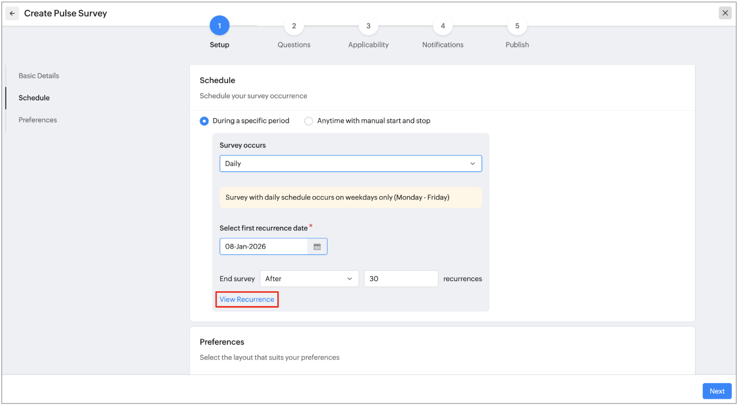Click the chevron in Survey occurs field
The image size is (738, 406).
pyautogui.click(x=472, y=164)
